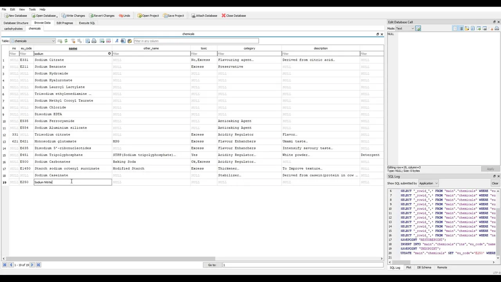This screenshot has width=501, height=282.
Task: Sort by the eu_code column header
Action: (x=26, y=48)
